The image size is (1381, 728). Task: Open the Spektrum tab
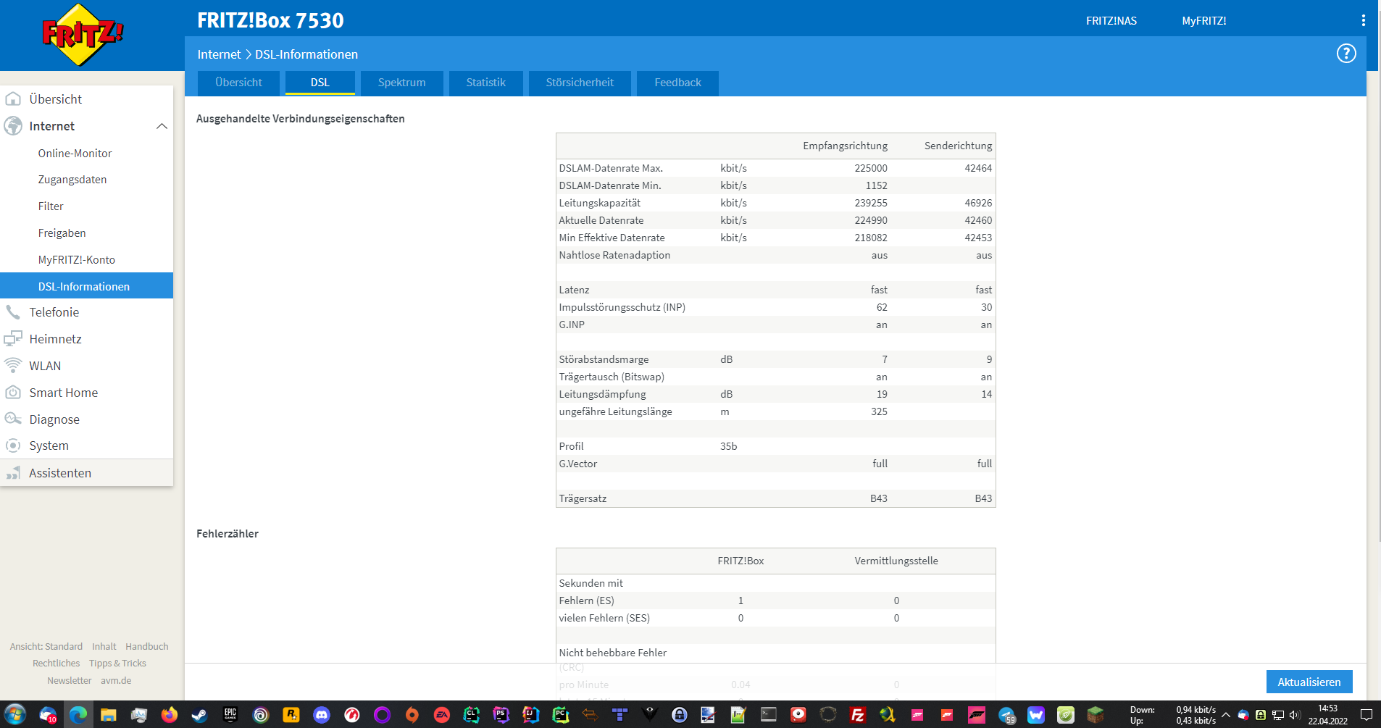(402, 83)
